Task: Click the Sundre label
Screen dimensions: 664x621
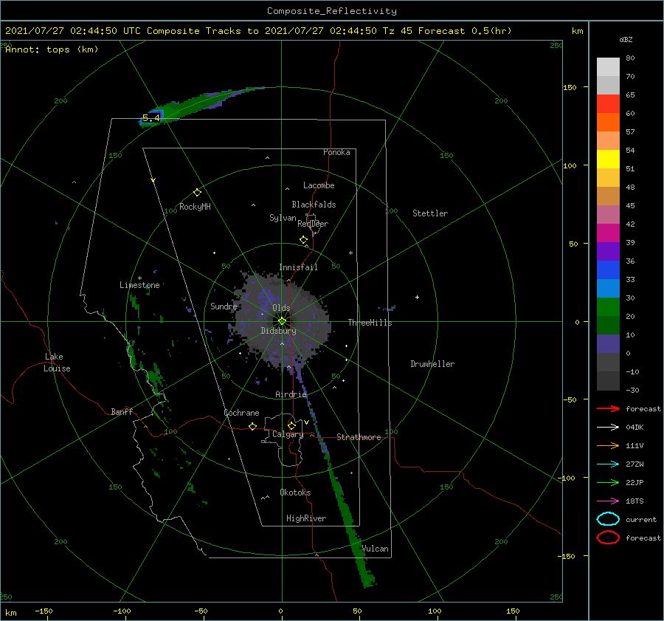Action: 224,306
